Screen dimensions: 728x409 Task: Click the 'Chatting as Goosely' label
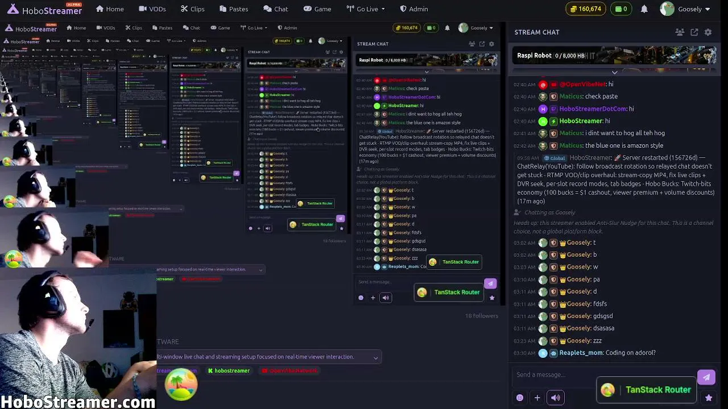[550, 212]
